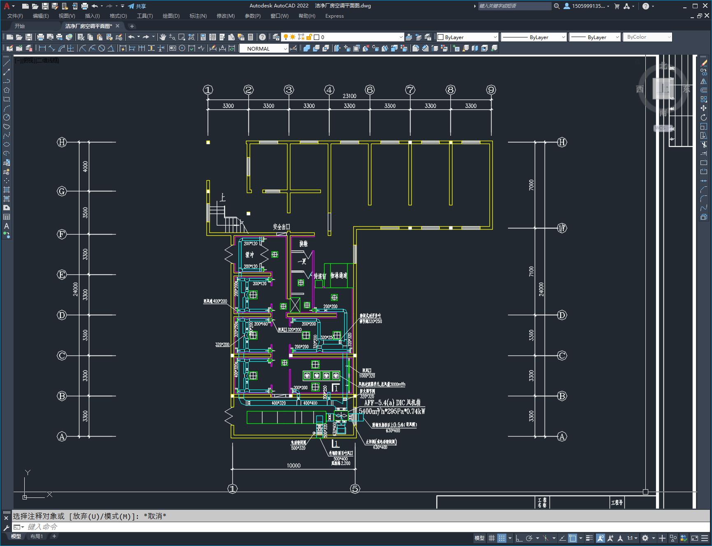Click the Save icon in the quick access bar
712x546 pixels.
(45, 6)
